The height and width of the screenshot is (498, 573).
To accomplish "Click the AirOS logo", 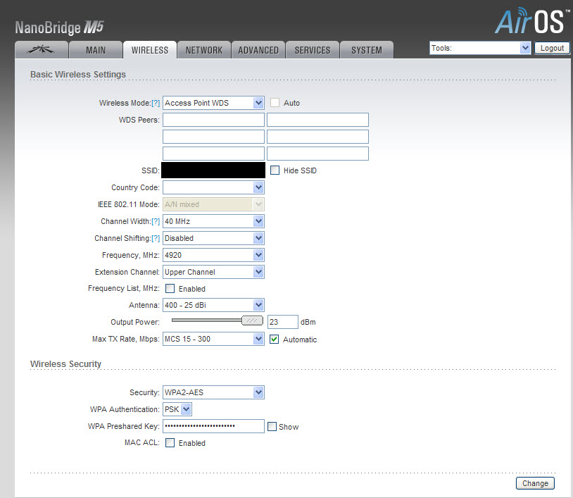I will point(529,21).
